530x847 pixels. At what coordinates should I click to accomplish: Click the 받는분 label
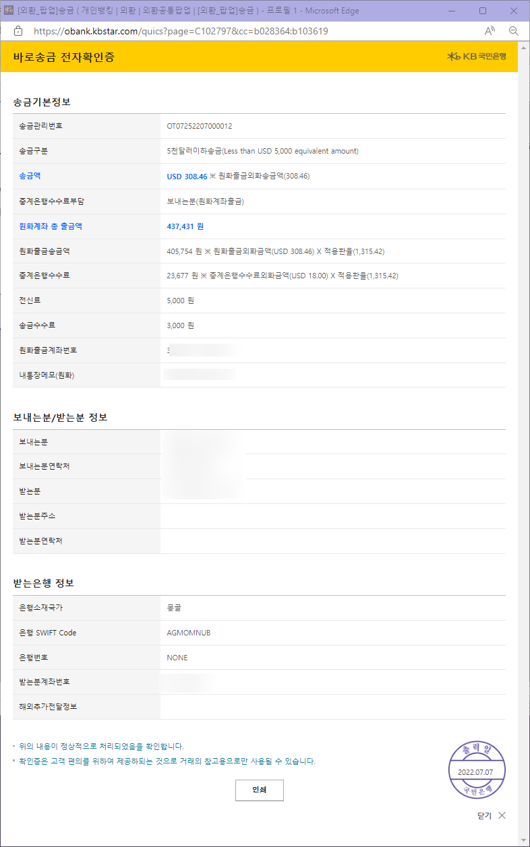[30, 491]
